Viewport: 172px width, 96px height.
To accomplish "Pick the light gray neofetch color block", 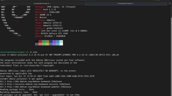I will 61,41.
